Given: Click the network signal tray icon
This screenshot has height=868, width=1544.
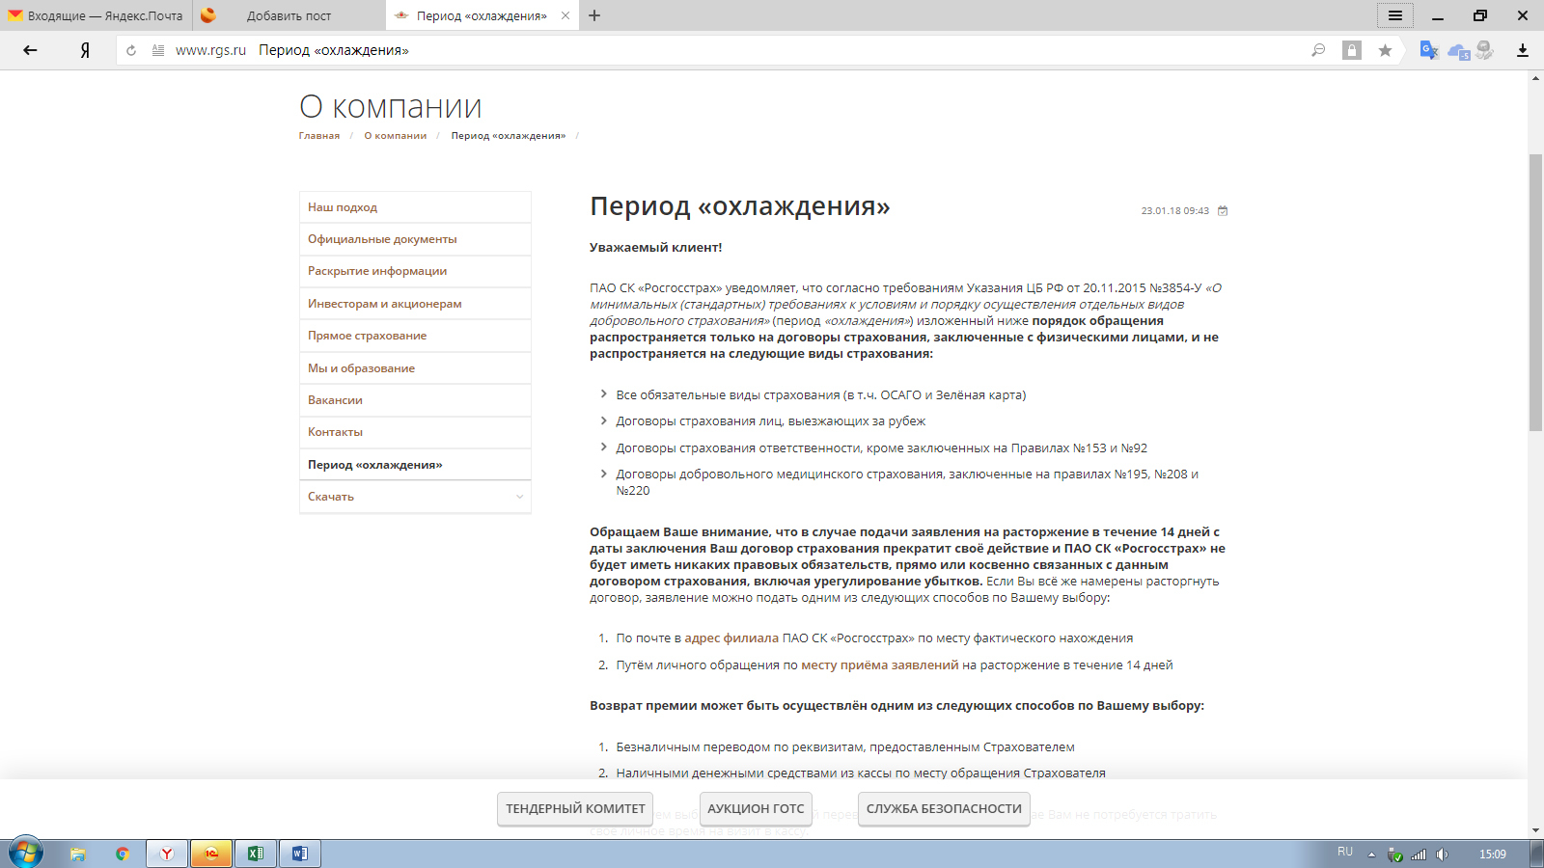Looking at the screenshot, I should click(1419, 854).
